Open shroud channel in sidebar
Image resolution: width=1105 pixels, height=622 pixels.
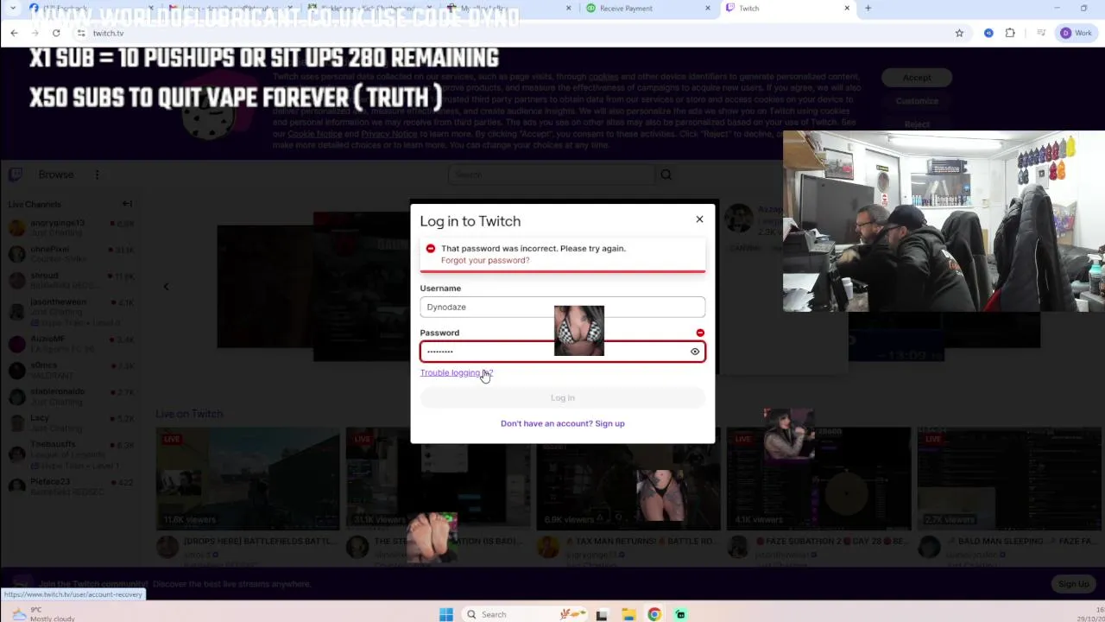click(69, 280)
